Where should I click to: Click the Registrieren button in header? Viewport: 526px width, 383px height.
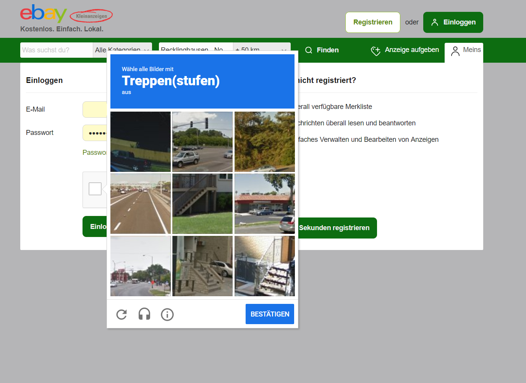click(372, 22)
